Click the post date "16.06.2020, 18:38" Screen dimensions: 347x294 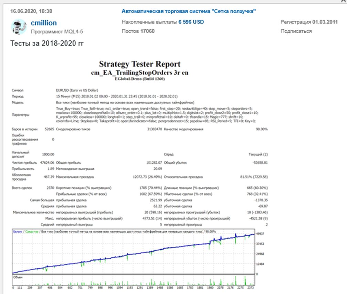click(x=31, y=11)
